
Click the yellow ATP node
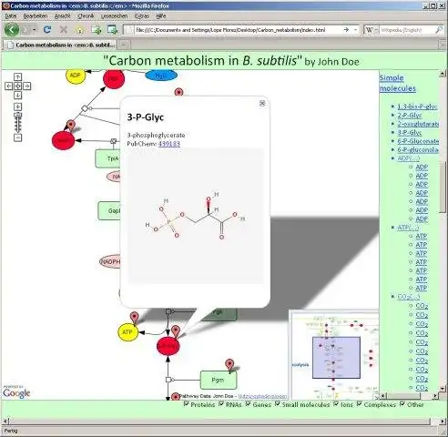(x=127, y=332)
